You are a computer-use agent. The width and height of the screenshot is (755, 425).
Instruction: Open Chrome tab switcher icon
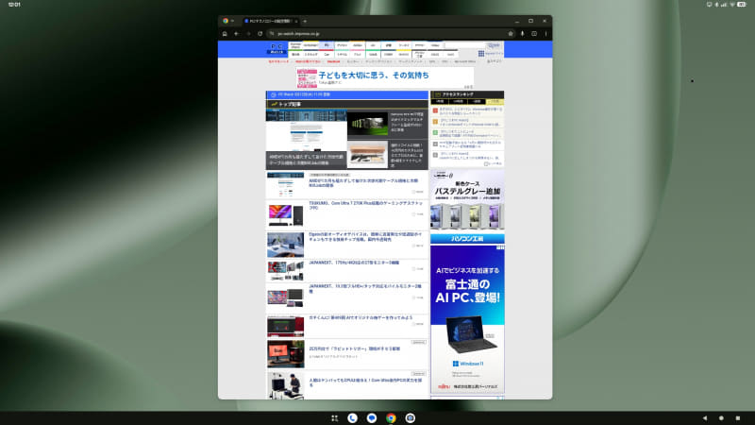pos(534,34)
